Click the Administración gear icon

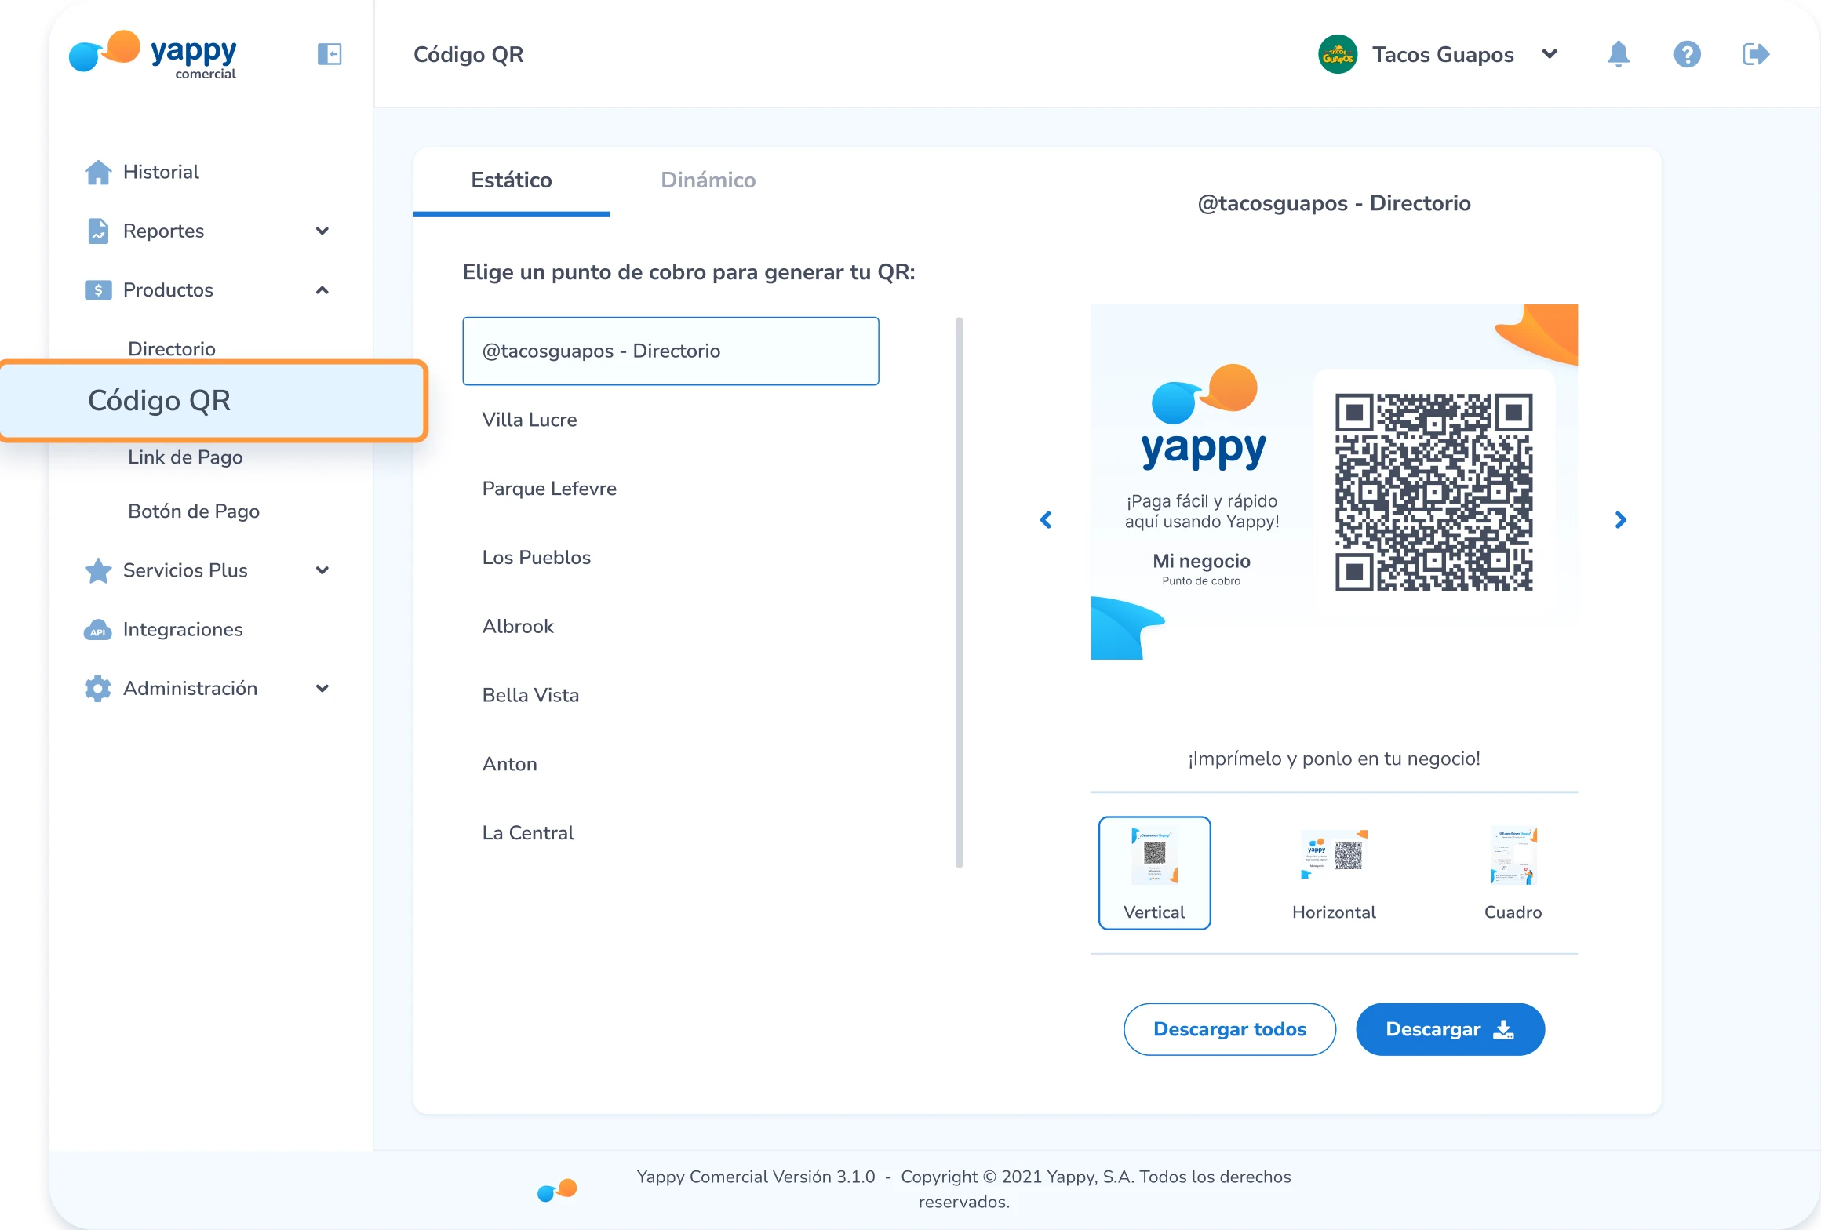coord(98,689)
